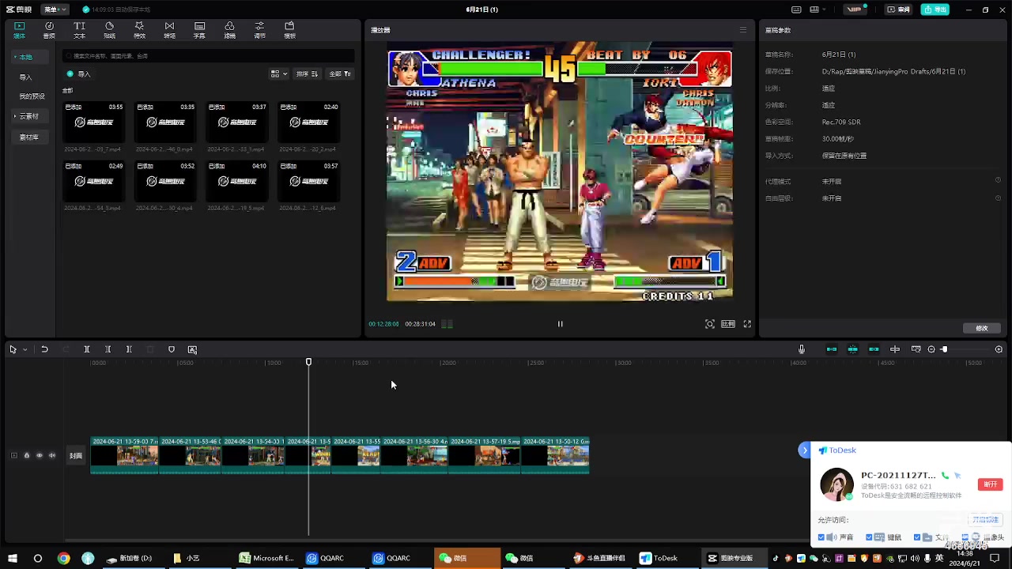Lock the main video track

click(x=26, y=455)
